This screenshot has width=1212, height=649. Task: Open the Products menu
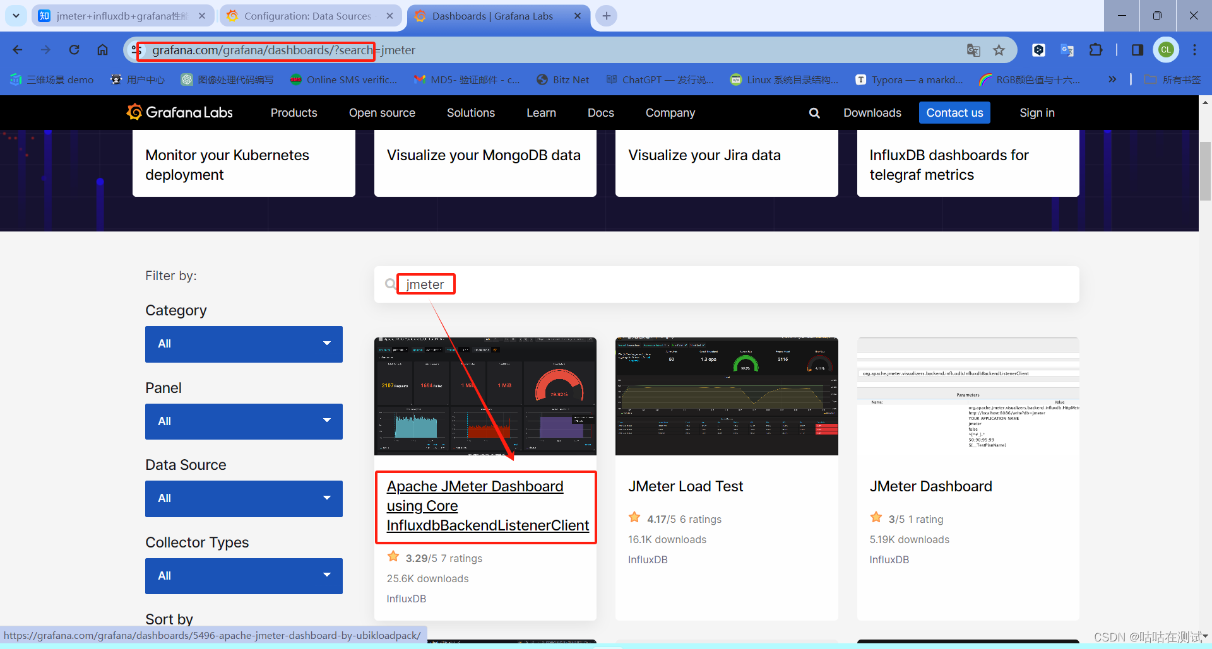pos(294,113)
